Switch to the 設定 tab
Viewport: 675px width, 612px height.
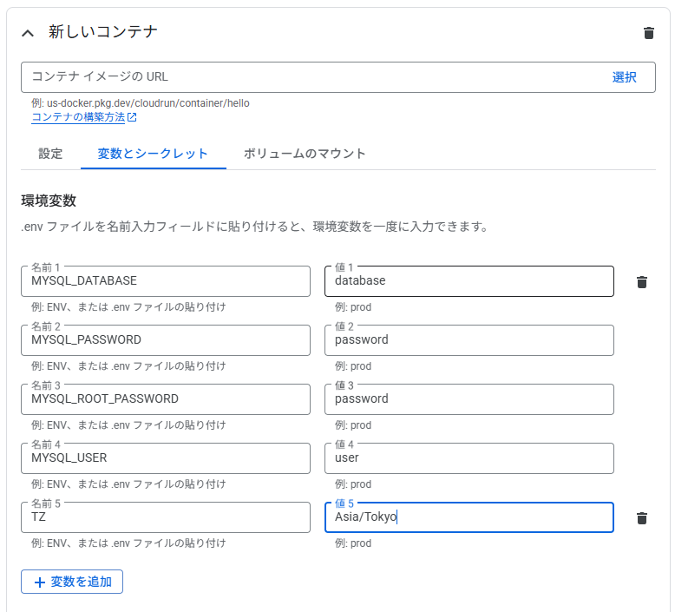pos(50,154)
